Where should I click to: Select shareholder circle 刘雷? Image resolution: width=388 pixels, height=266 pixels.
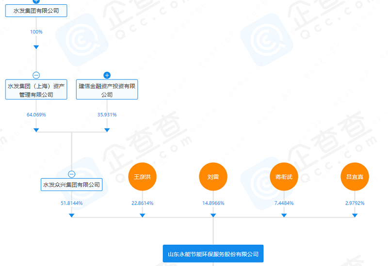click(x=213, y=176)
